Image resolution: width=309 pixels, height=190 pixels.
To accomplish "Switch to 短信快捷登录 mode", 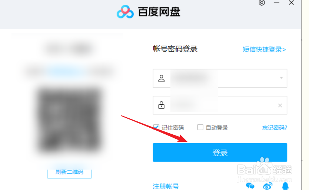I will pyautogui.click(x=264, y=49).
